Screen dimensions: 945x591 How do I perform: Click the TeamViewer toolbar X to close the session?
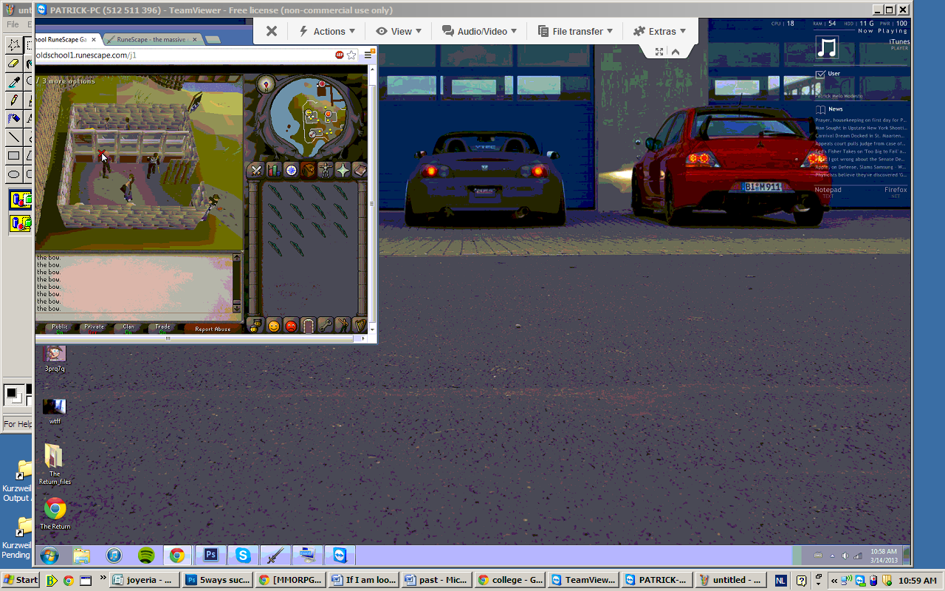(x=272, y=31)
